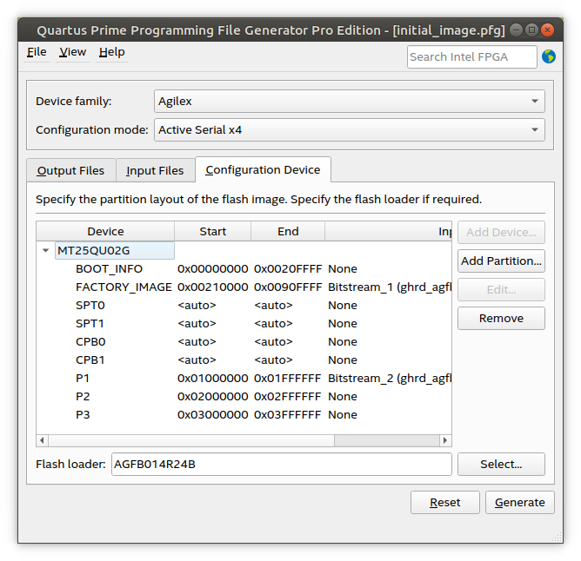Click the Add Partition button
This screenshot has height=561, width=581.
(x=501, y=261)
